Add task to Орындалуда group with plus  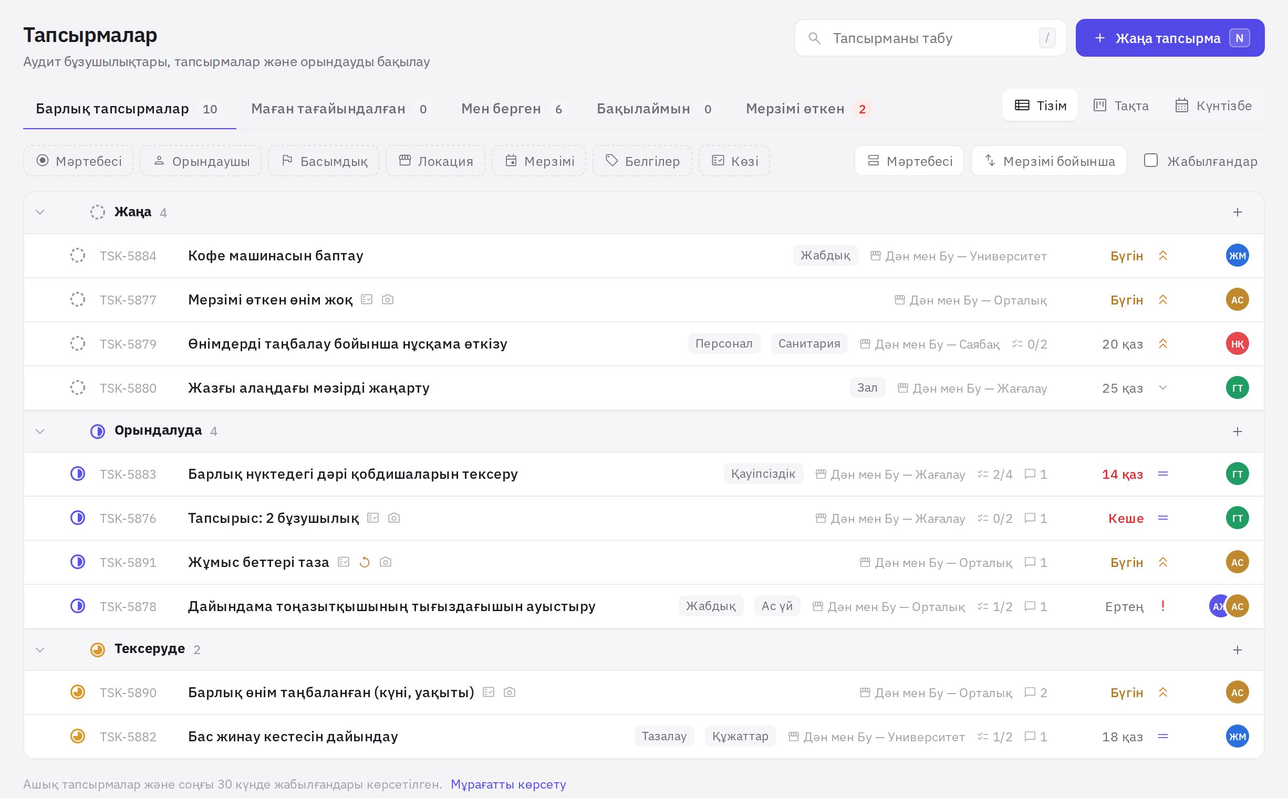coord(1237,432)
